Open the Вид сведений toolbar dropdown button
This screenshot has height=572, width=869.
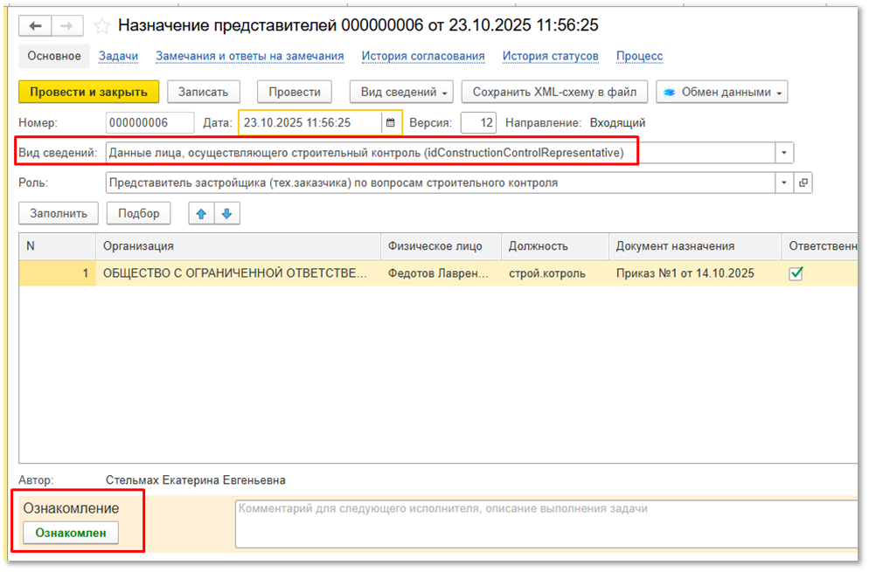403,92
